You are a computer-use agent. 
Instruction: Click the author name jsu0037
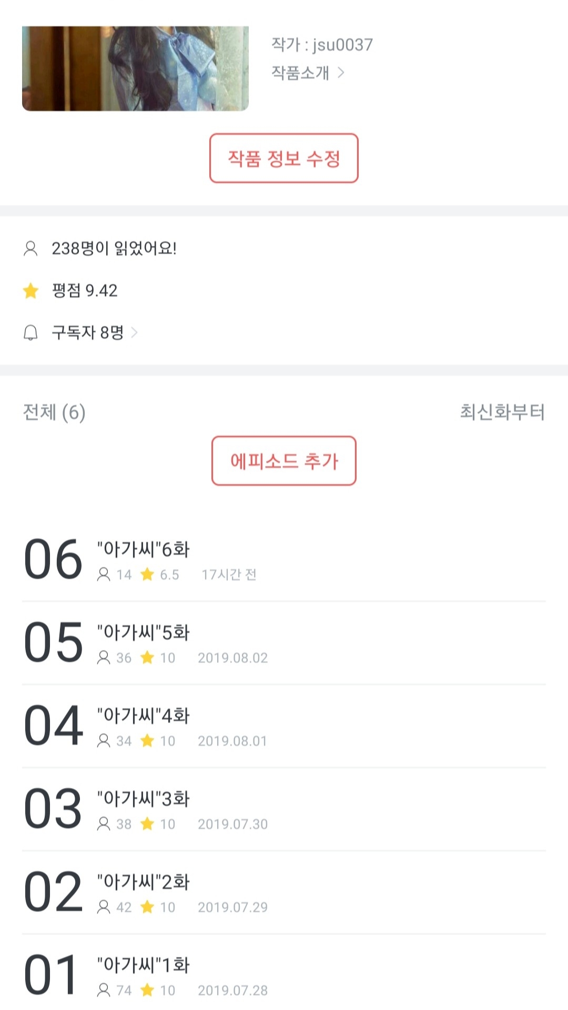[x=343, y=45]
